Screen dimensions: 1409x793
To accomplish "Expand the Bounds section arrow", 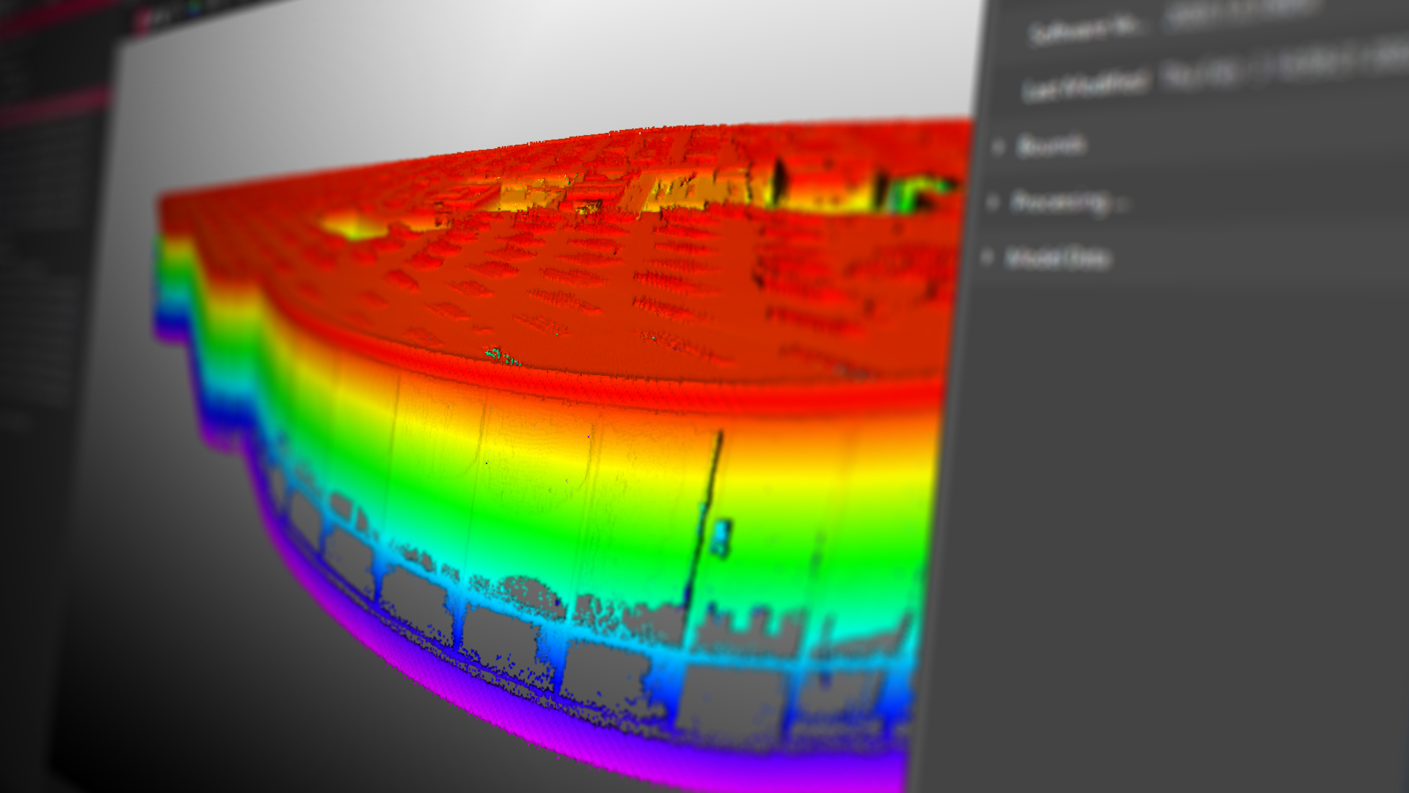I will coord(997,147).
